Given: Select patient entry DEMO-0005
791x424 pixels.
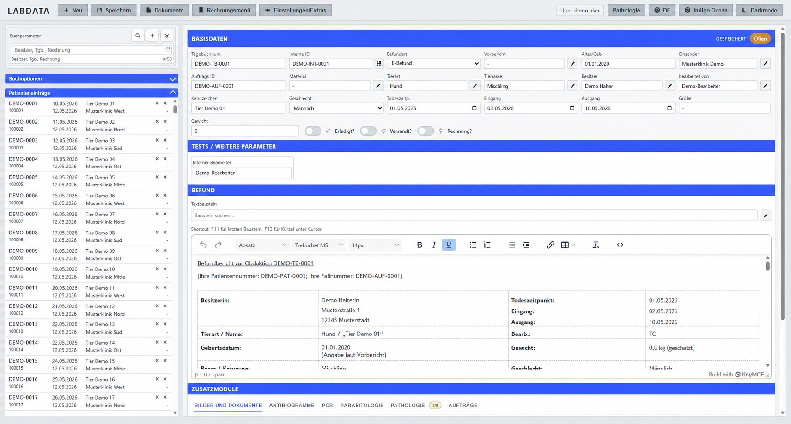Looking at the screenshot, I should [88, 181].
